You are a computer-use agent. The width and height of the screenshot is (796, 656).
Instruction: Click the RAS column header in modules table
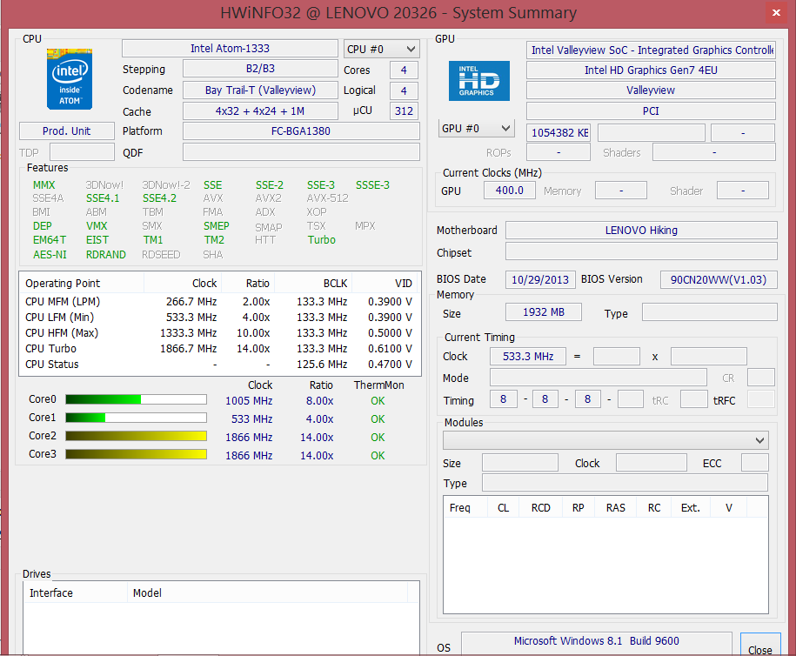coord(616,508)
